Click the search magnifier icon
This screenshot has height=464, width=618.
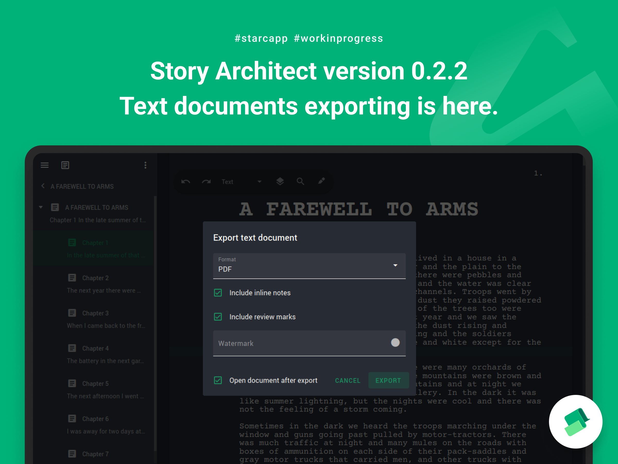point(300,181)
